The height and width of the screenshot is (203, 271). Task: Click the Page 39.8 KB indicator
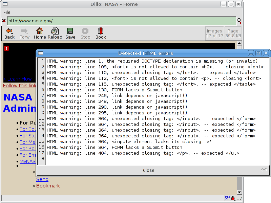[233, 33]
